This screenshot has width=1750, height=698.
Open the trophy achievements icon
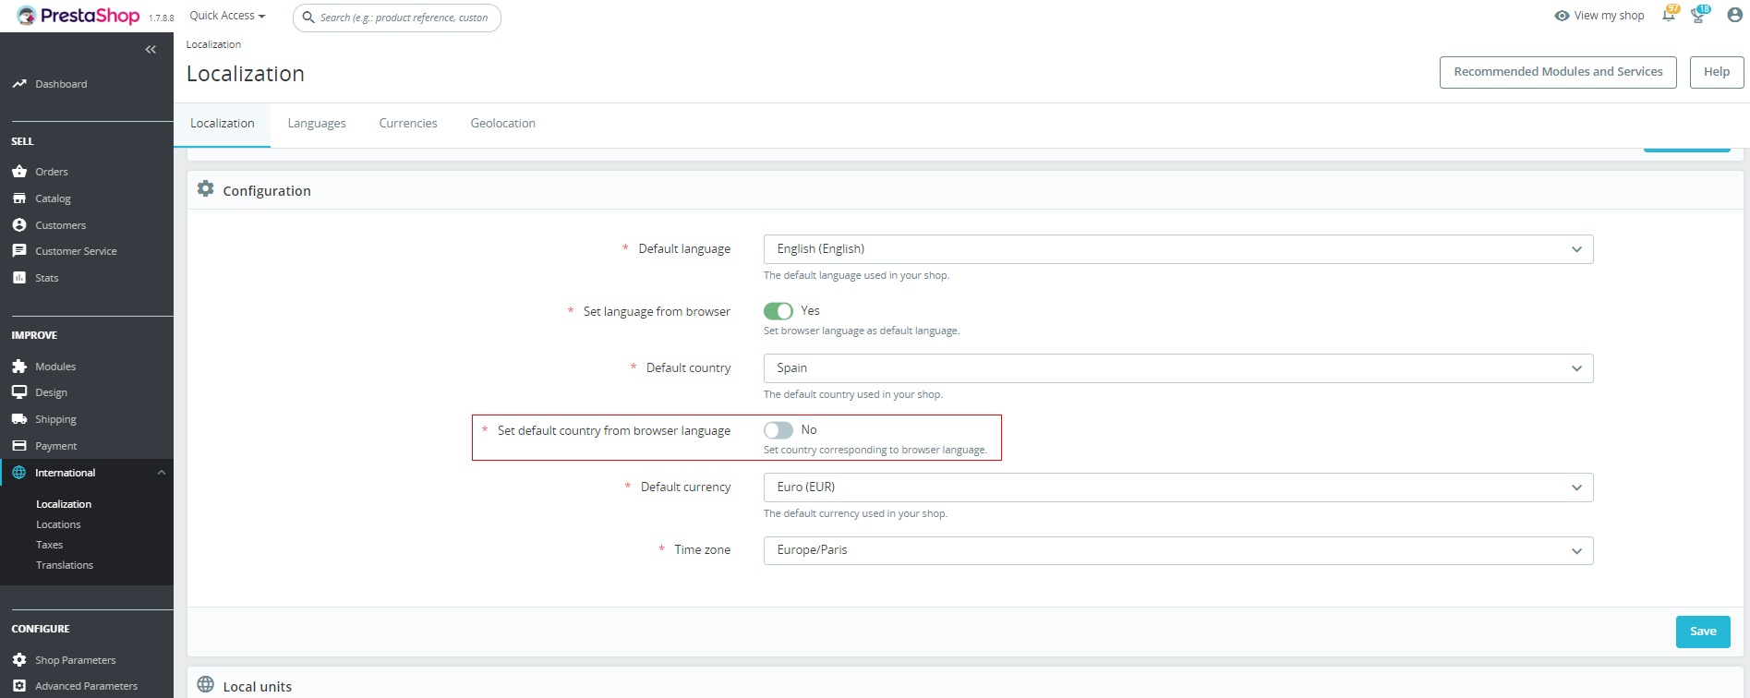click(x=1697, y=16)
